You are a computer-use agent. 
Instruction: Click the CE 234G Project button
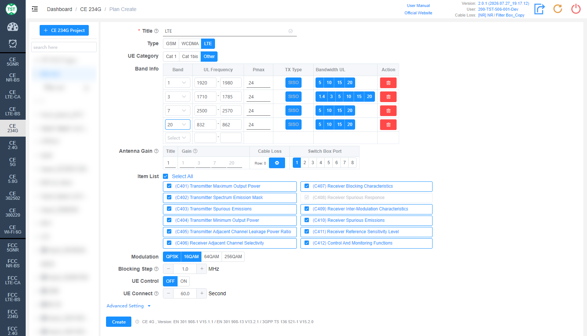64,30
